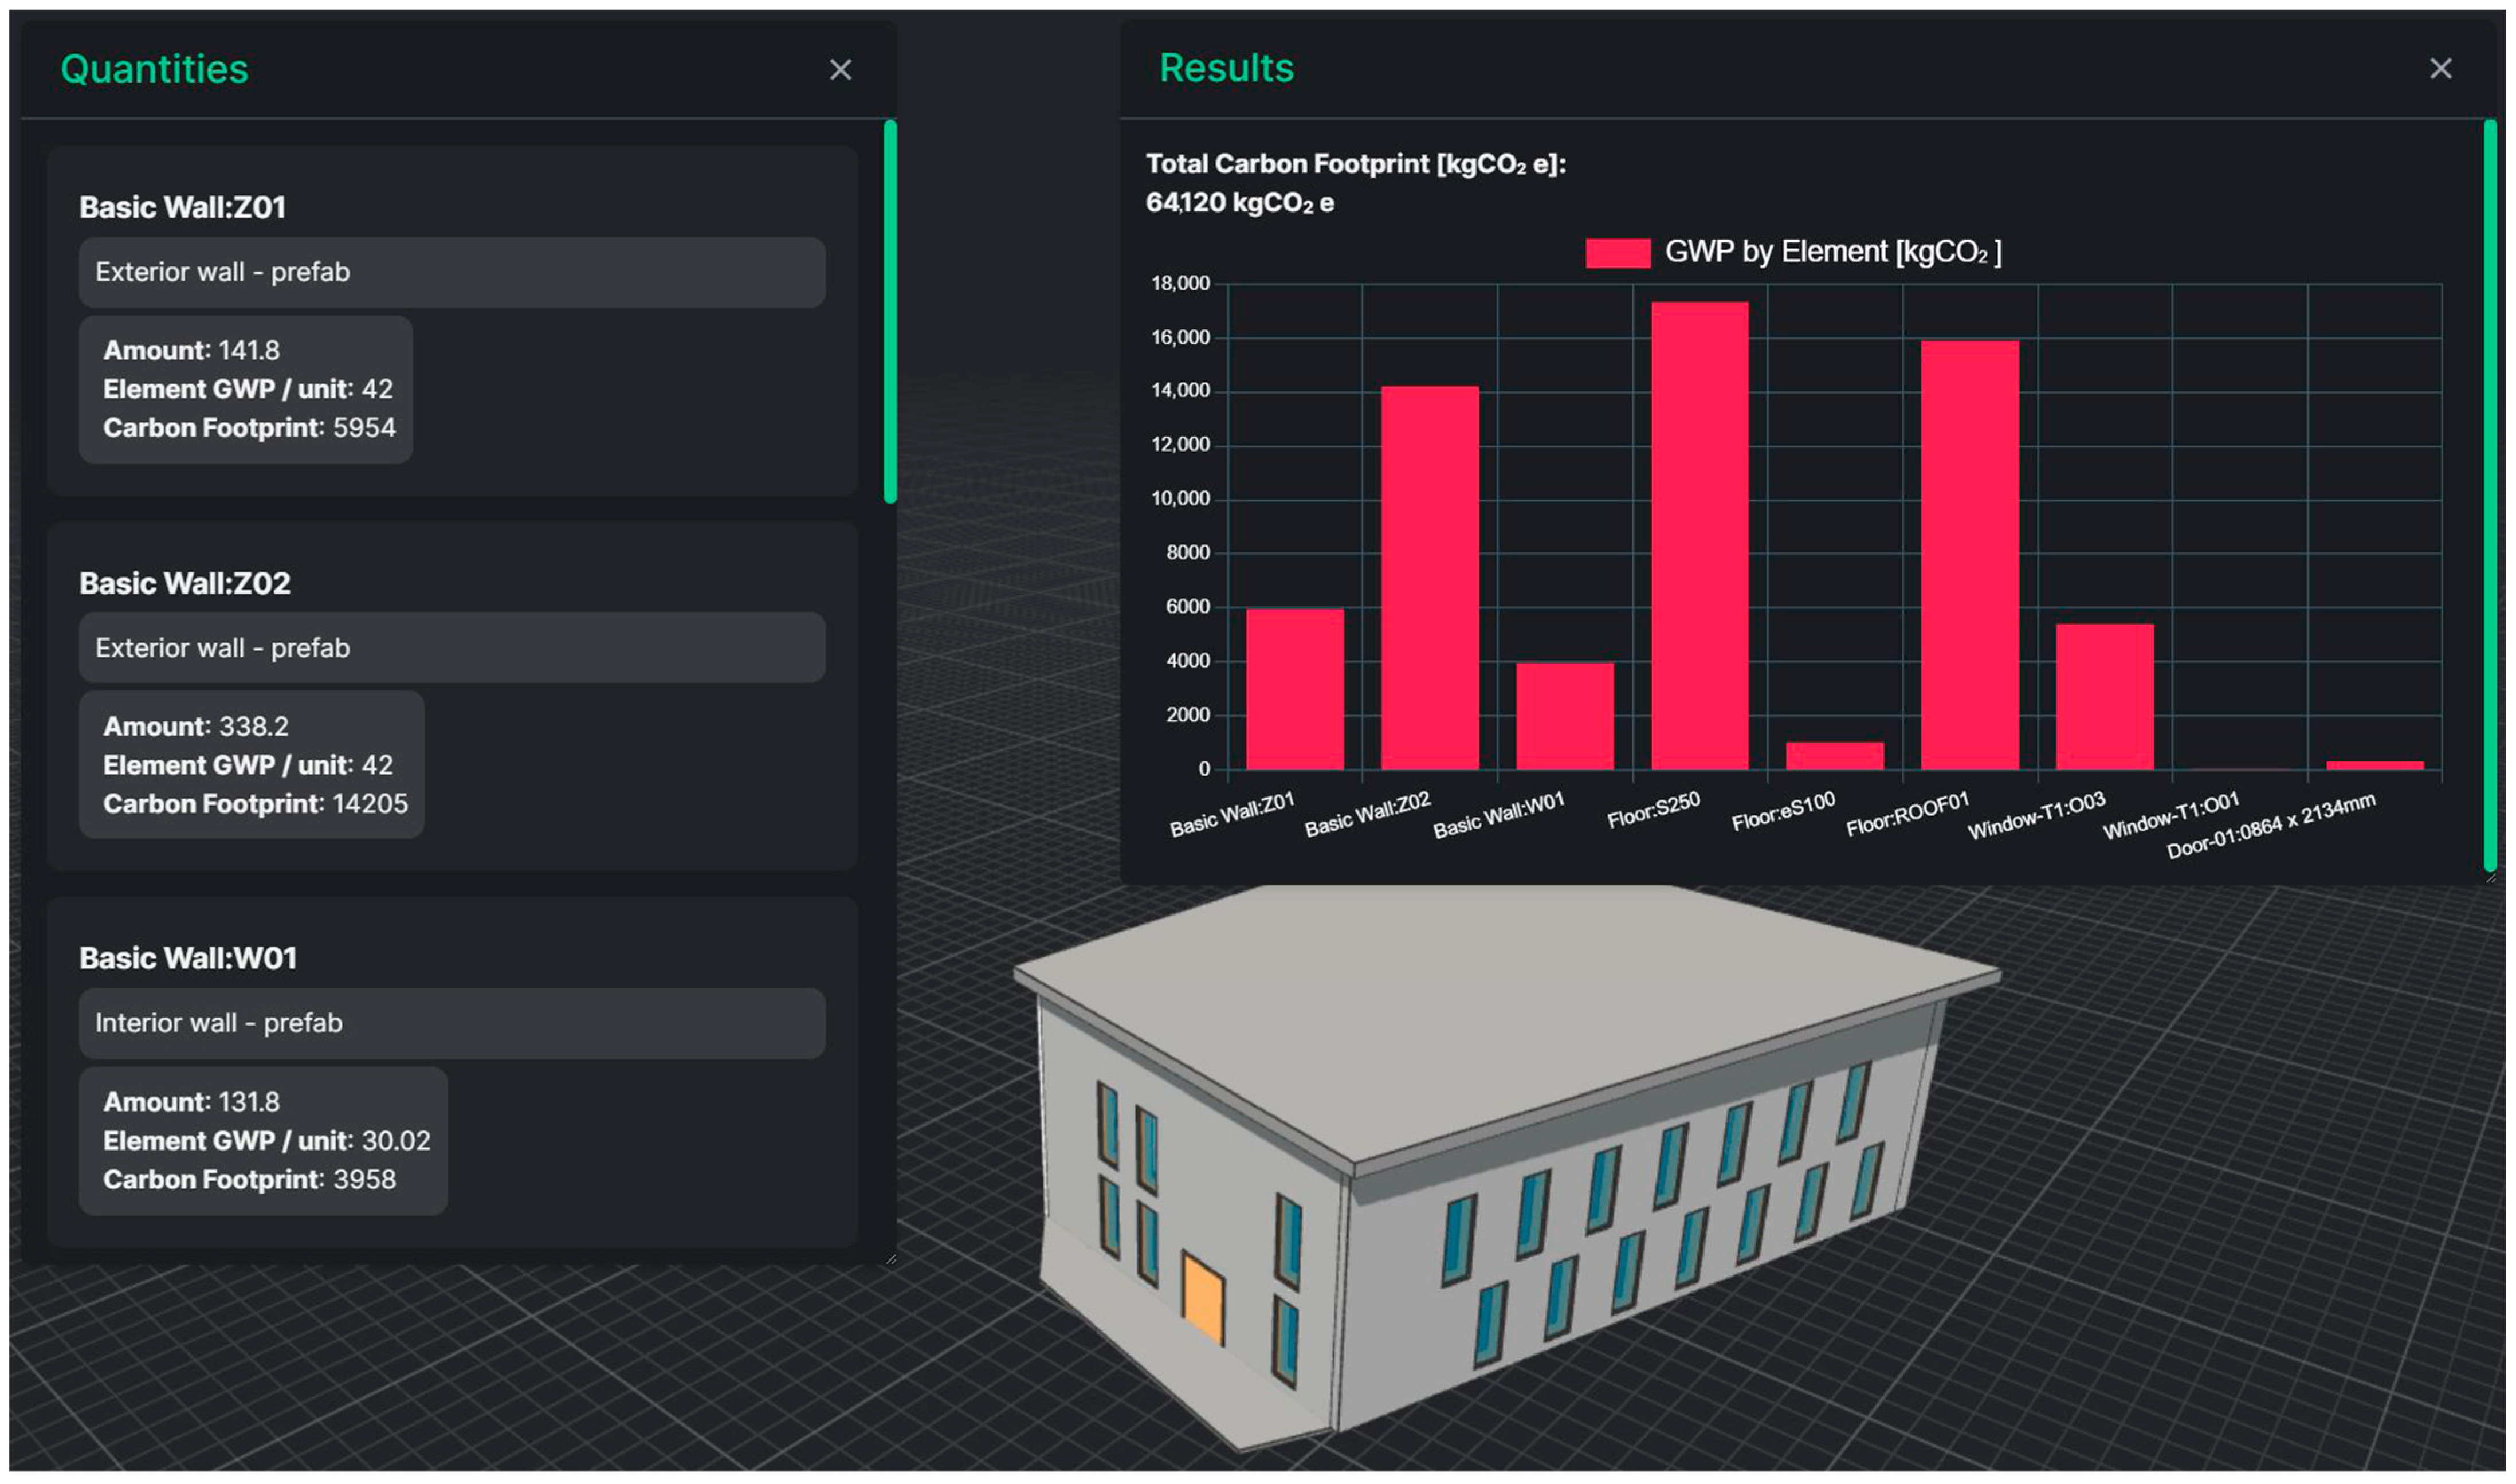
Task: Click the Basic Wall:Z02 chart bar
Action: 1429,578
